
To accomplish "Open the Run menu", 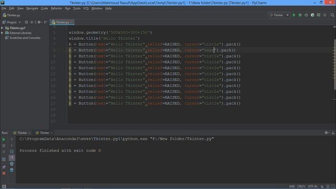I will click(x=68, y=8).
